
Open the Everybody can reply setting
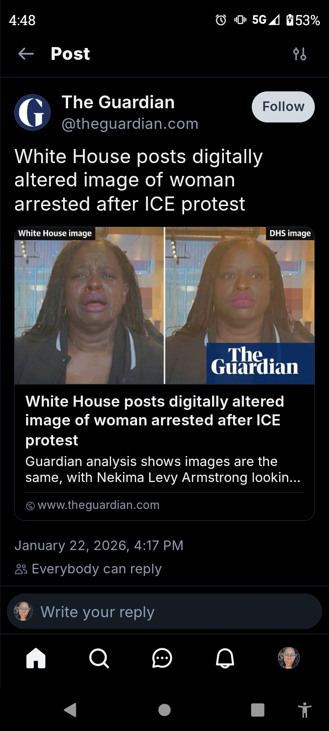[88, 569]
